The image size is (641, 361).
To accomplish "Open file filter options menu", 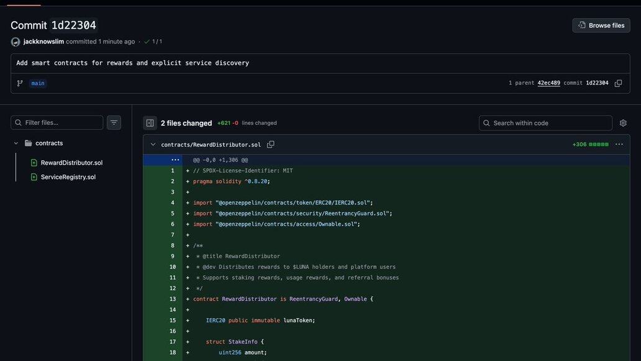I will tap(114, 123).
